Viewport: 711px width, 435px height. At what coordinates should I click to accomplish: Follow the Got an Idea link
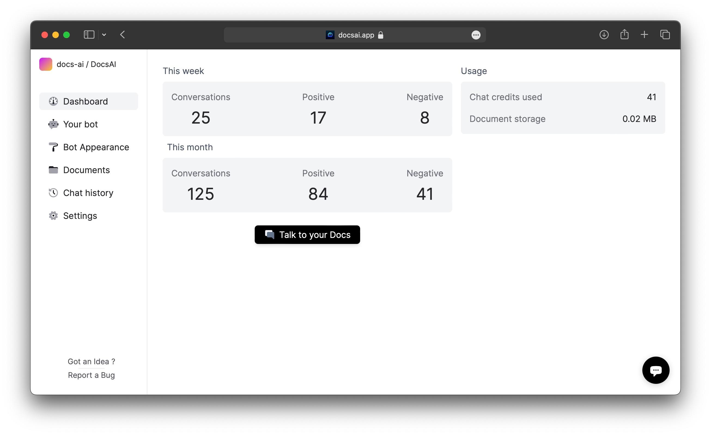coord(91,361)
